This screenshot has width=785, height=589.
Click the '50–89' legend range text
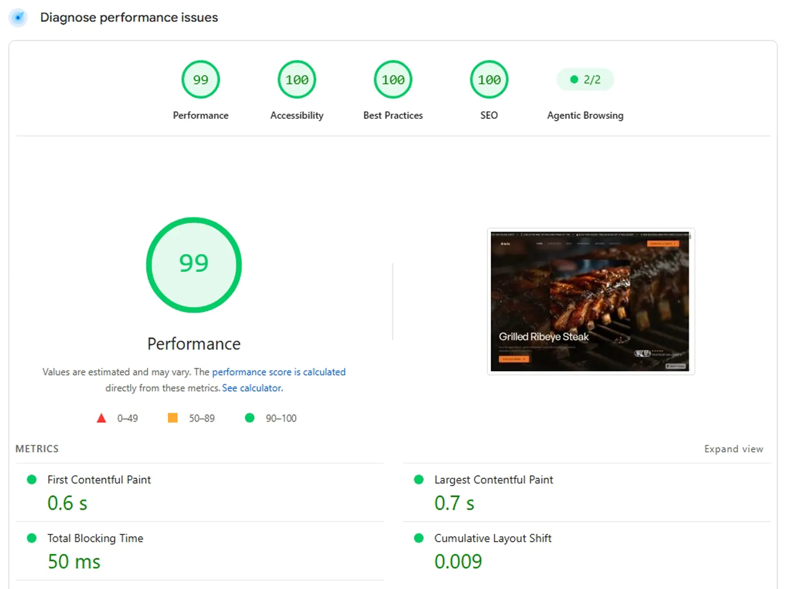202,418
